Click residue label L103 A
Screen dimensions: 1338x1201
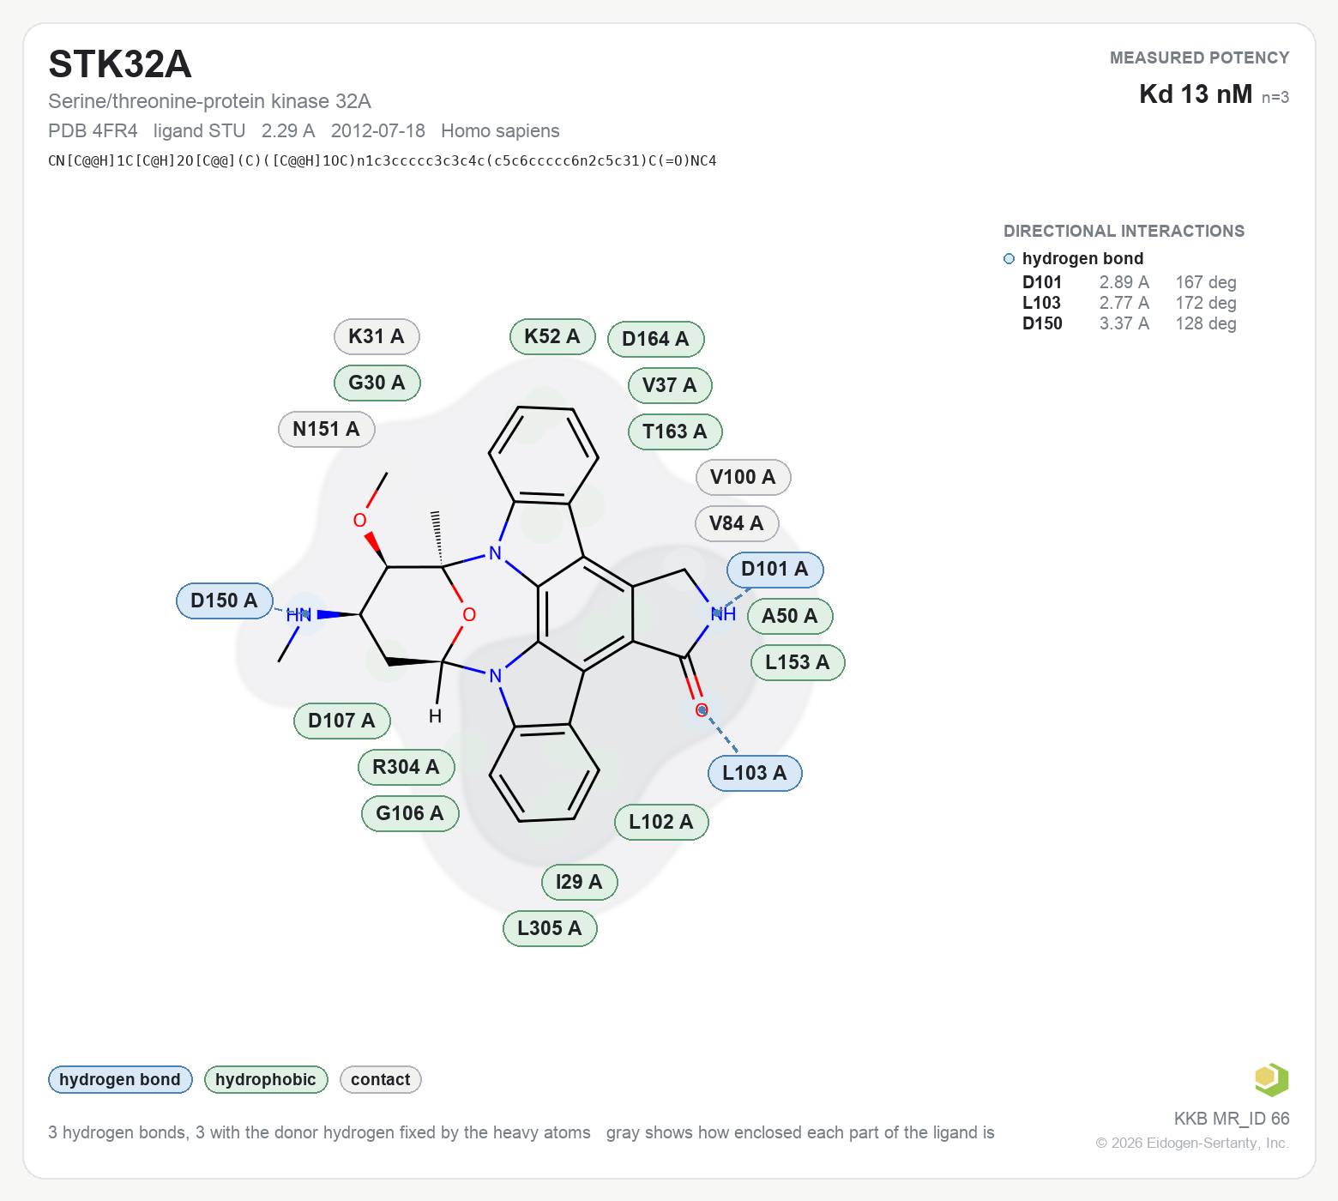tap(755, 773)
